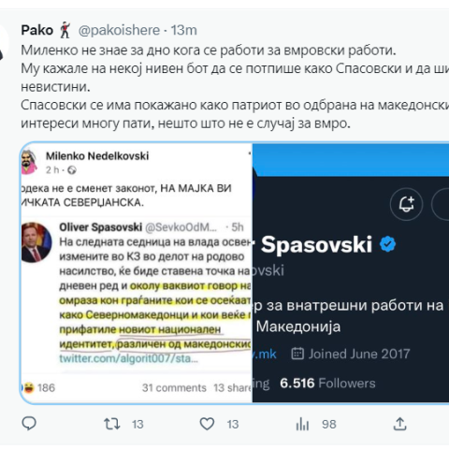Open the attached dark Spasovski profile image
The width and height of the screenshot is (449, 449).
pyautogui.click(x=351, y=273)
